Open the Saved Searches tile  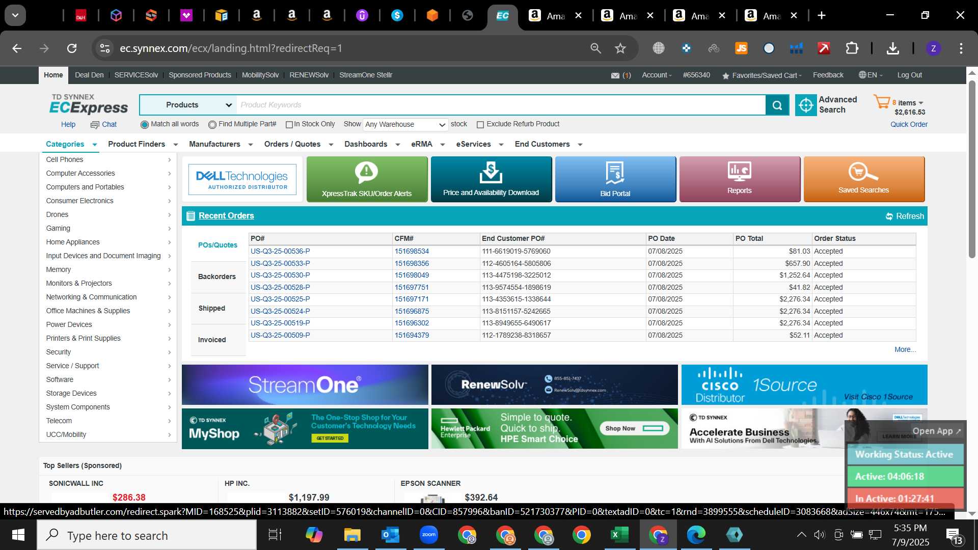[864, 179]
